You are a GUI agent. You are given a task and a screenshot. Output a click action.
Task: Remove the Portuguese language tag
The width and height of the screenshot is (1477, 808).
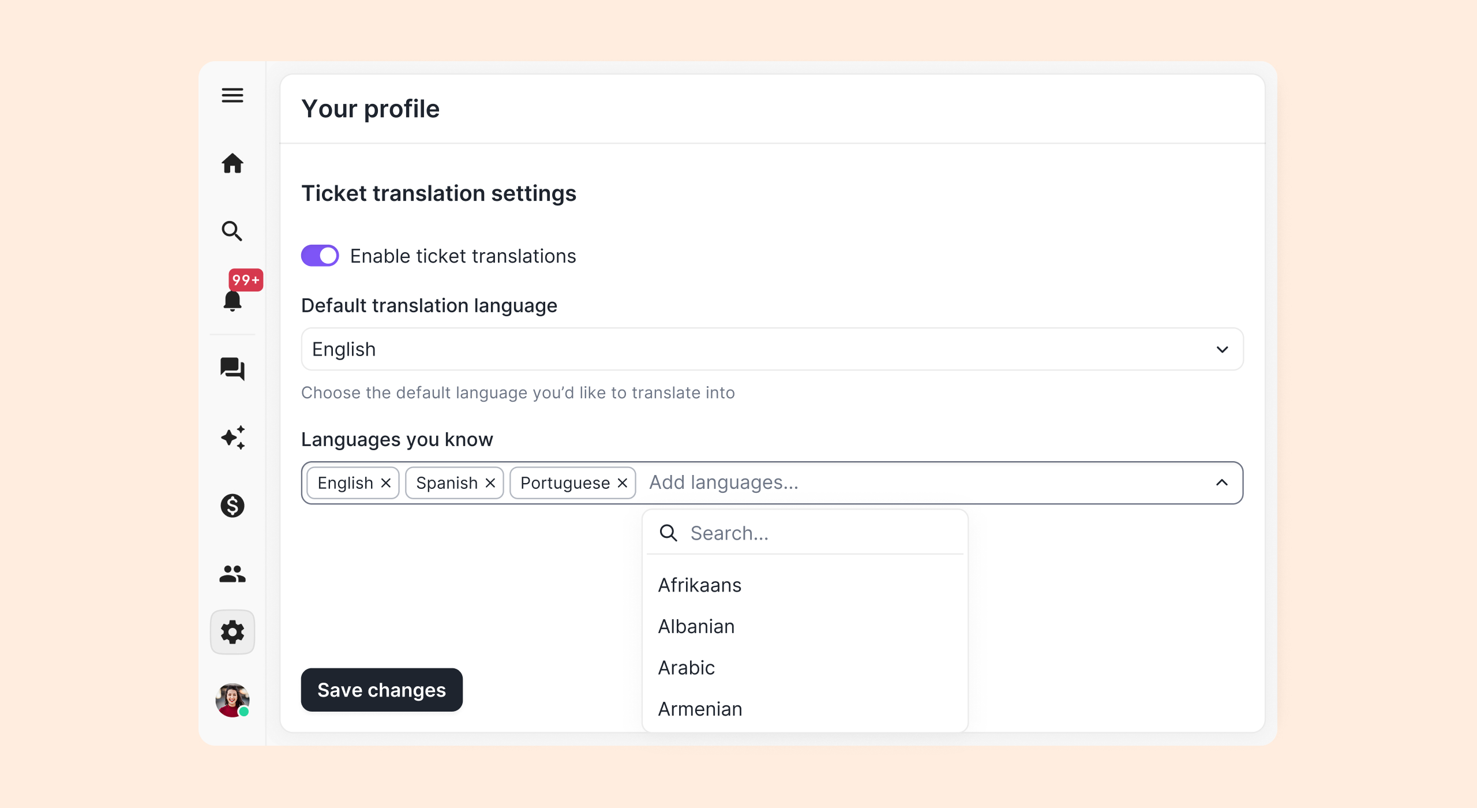(x=623, y=483)
